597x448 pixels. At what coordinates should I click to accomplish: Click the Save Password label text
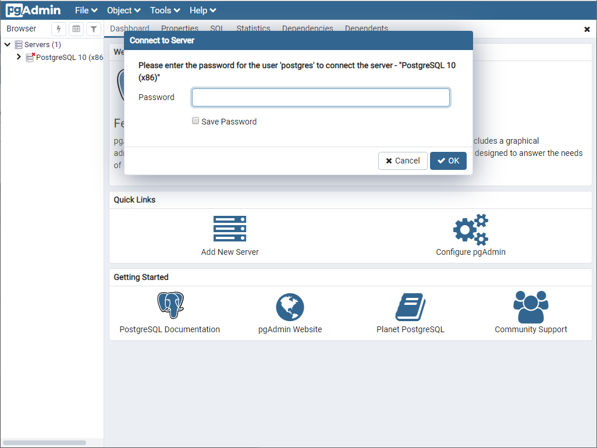point(229,122)
